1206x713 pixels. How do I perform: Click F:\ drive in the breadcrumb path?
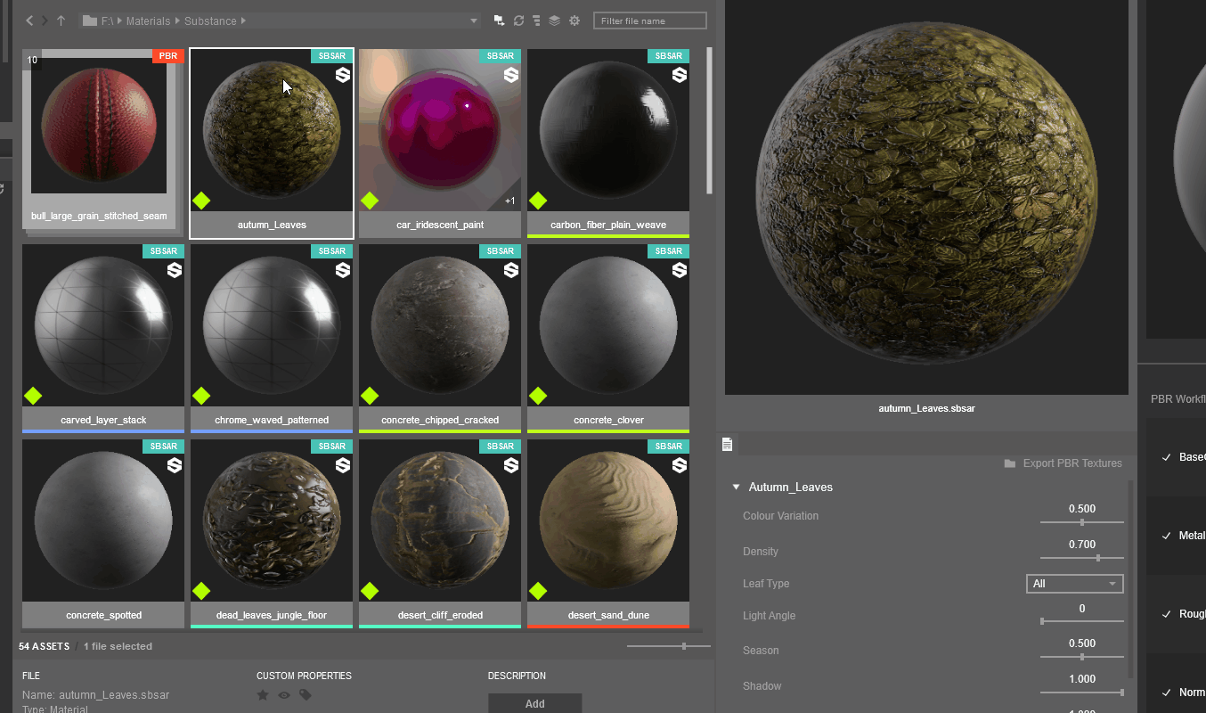pyautogui.click(x=106, y=20)
